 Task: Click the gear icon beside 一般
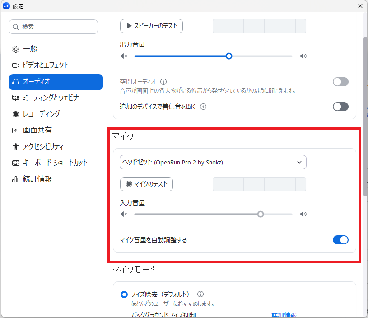point(16,49)
